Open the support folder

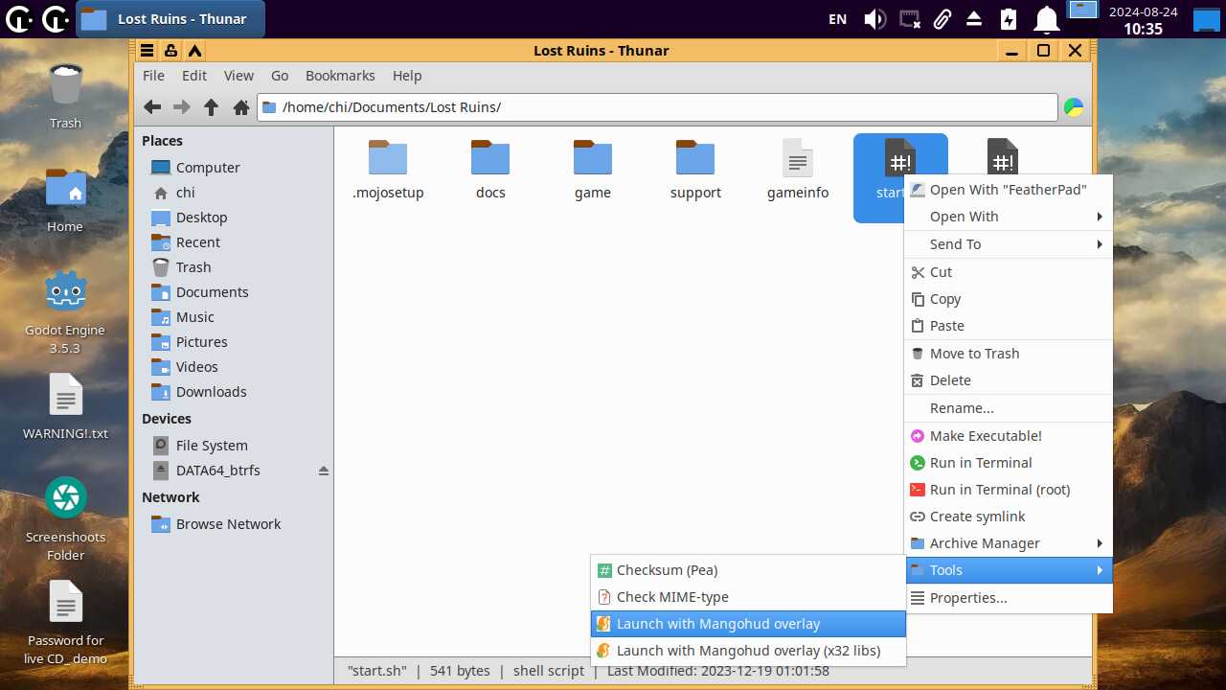click(695, 170)
